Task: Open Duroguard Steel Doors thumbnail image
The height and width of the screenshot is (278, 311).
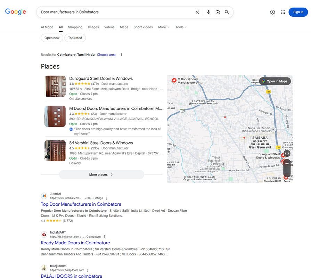Action: [x=55, y=87]
